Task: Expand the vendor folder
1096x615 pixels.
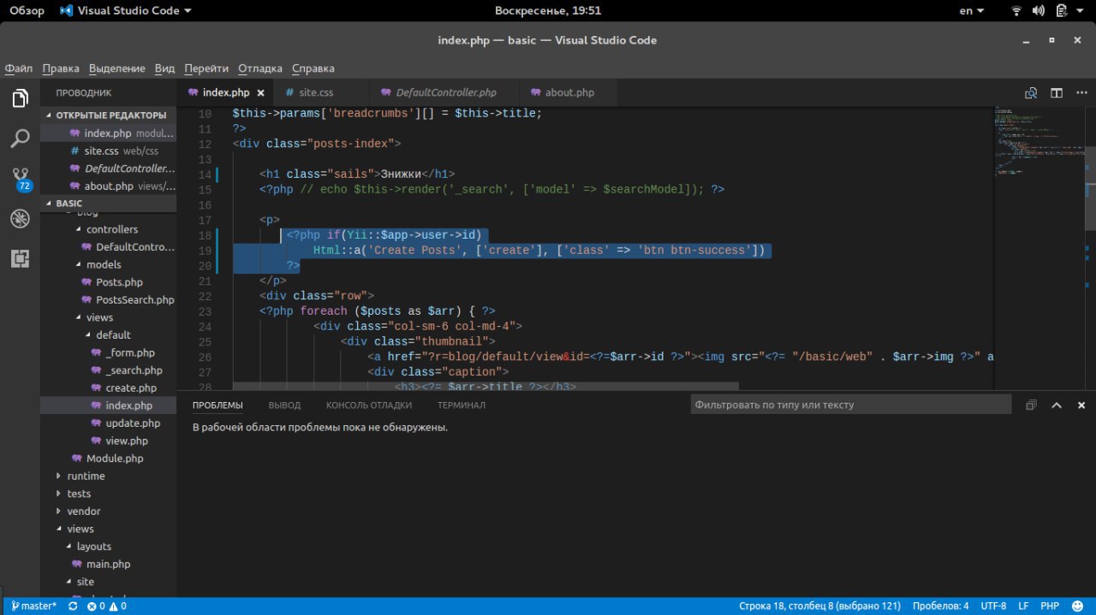Action: tap(83, 511)
